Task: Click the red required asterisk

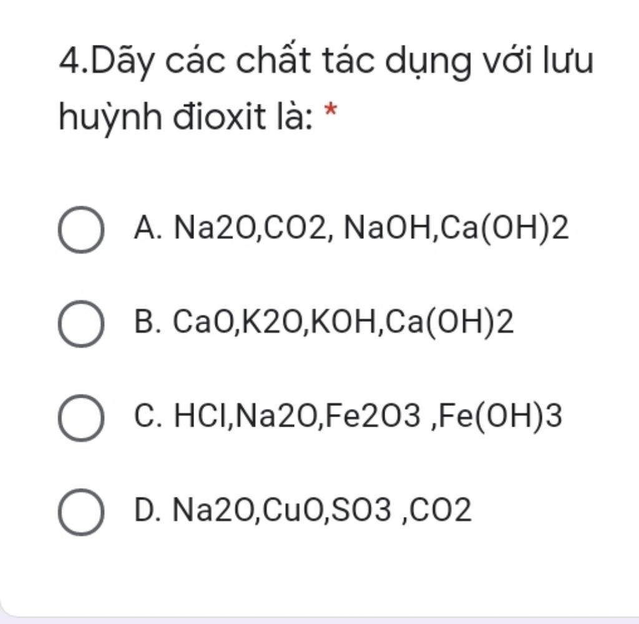Action: tap(331, 110)
